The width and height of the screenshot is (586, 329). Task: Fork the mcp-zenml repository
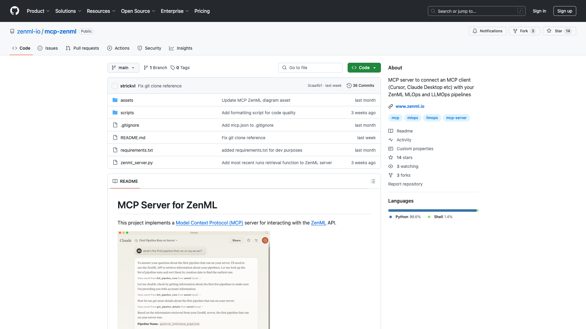tap(524, 31)
